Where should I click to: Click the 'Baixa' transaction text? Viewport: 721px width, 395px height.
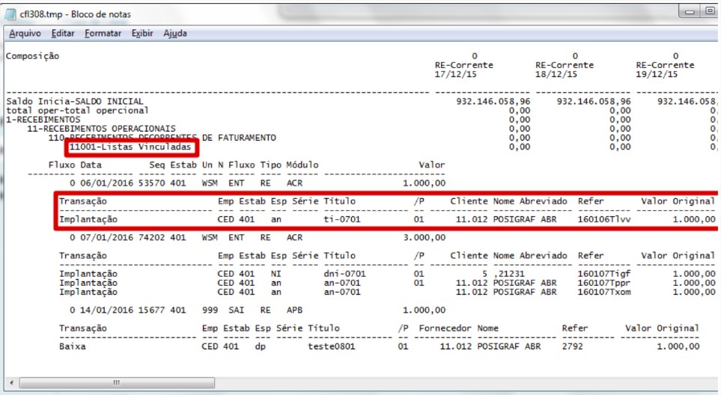coord(72,346)
